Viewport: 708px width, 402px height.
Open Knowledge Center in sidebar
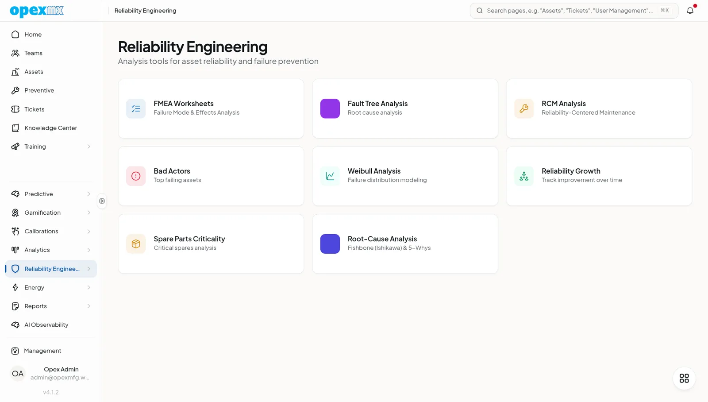pyautogui.click(x=51, y=128)
